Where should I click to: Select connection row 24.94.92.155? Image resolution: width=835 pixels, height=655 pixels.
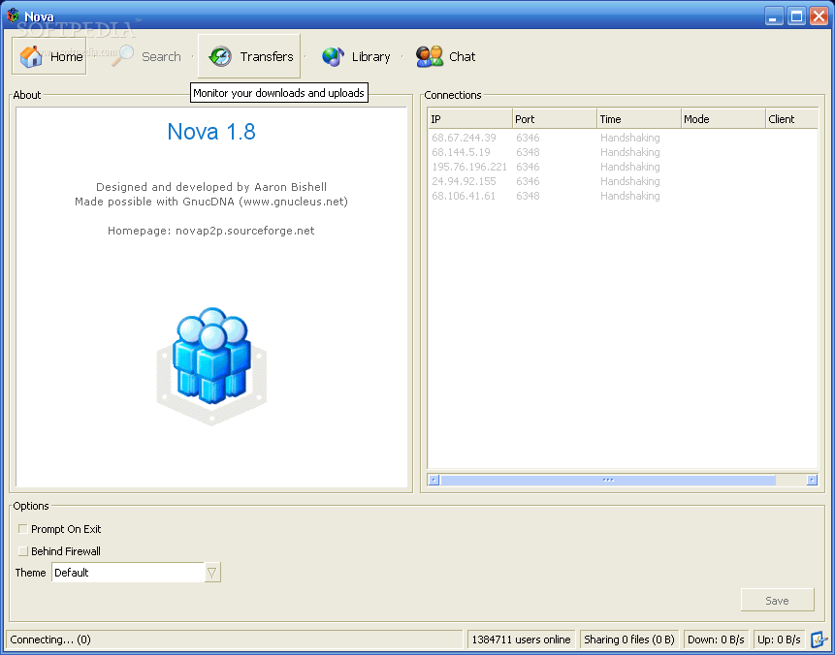[623, 181]
